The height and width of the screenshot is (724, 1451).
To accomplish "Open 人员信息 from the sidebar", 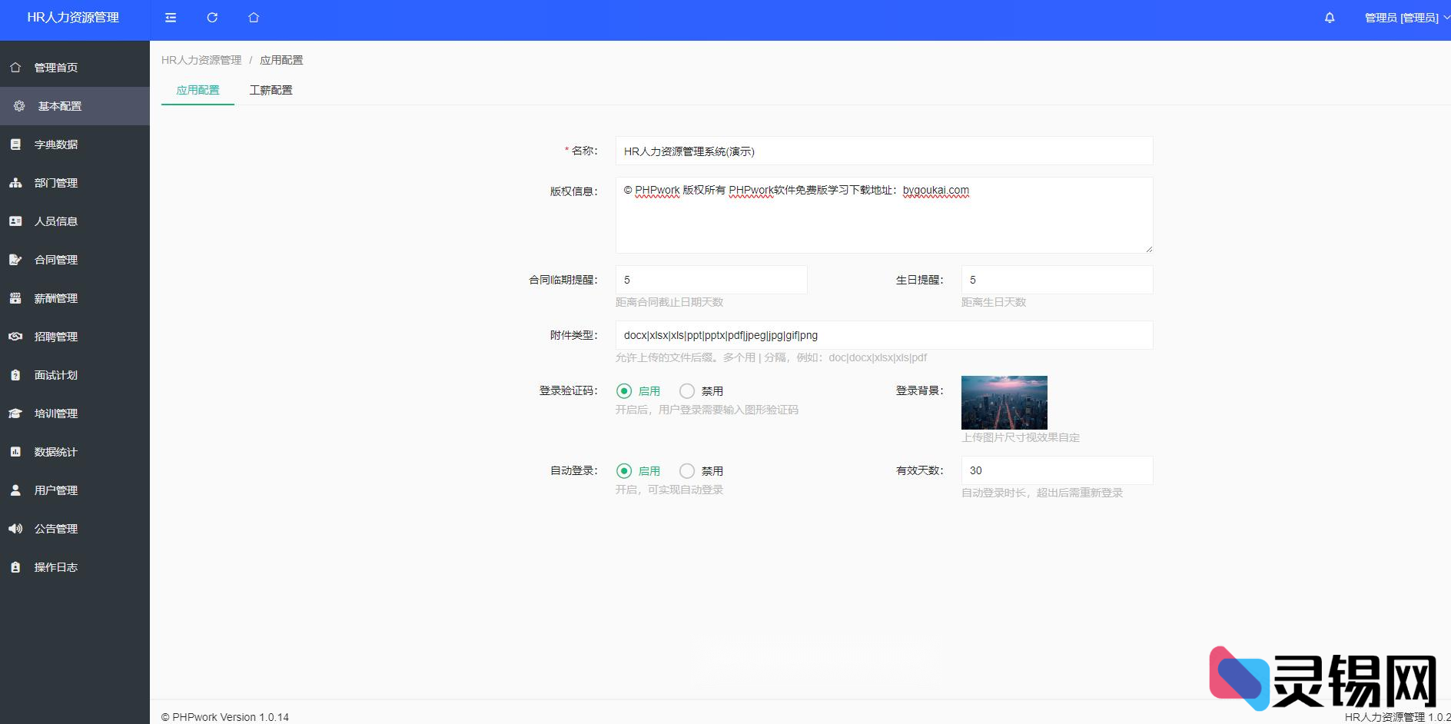I will [55, 221].
